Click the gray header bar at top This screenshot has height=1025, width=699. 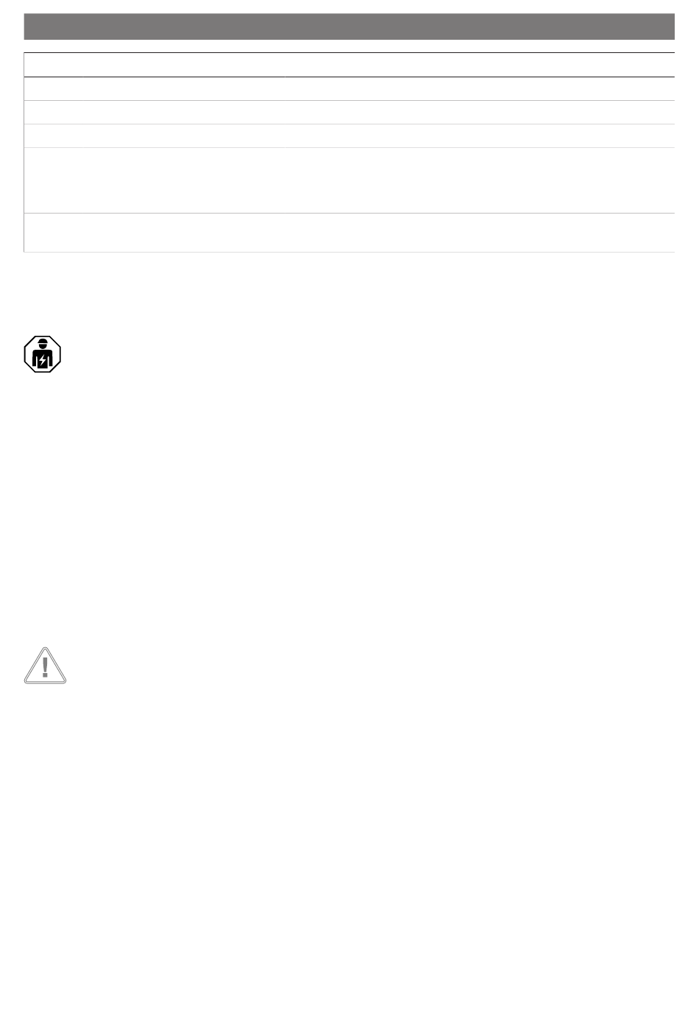pos(349,27)
